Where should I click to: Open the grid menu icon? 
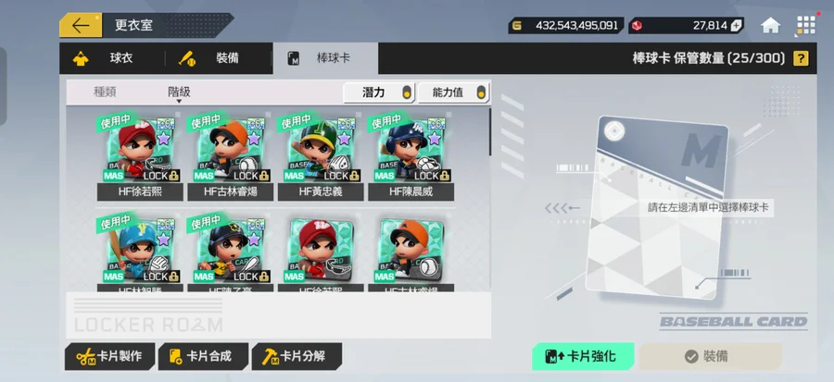(x=806, y=26)
